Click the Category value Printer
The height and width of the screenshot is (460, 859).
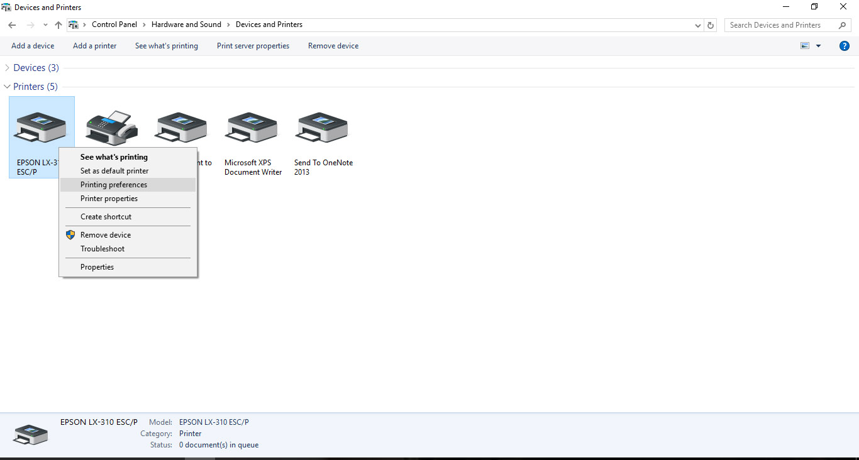[191, 434]
